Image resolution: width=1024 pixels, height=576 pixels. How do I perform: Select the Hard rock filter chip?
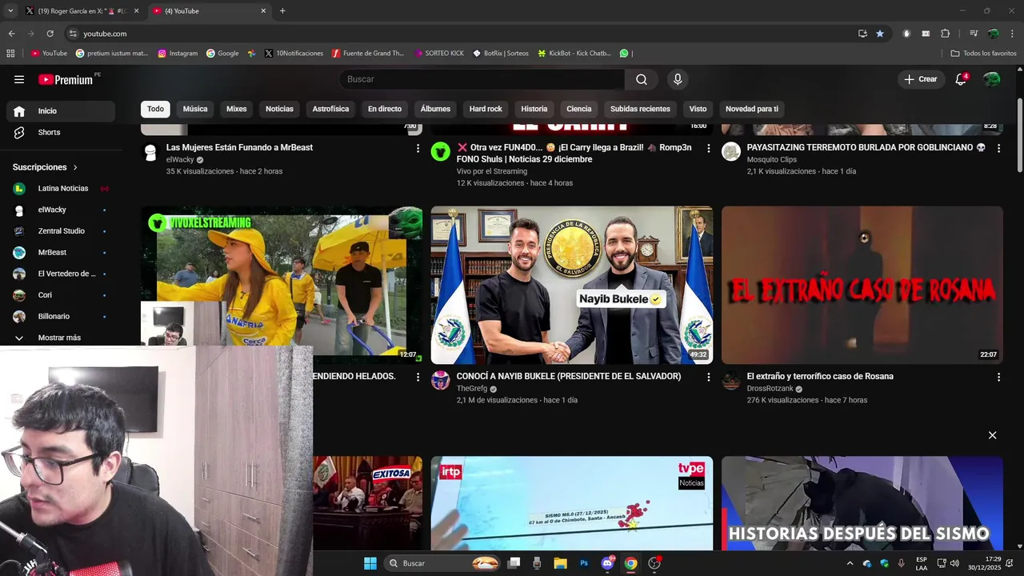pyautogui.click(x=486, y=109)
